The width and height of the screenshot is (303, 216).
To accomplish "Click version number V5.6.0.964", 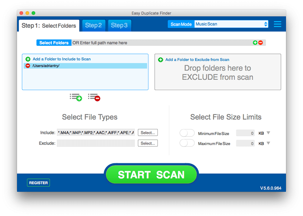I will coord(271,188).
